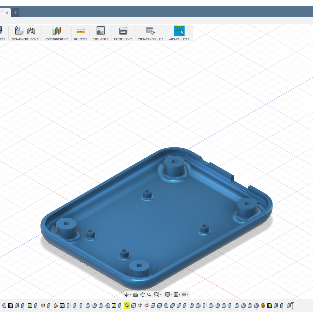Open the display settings dropdown arrow
The width and height of the screenshot is (313, 312).
tap(171, 294)
